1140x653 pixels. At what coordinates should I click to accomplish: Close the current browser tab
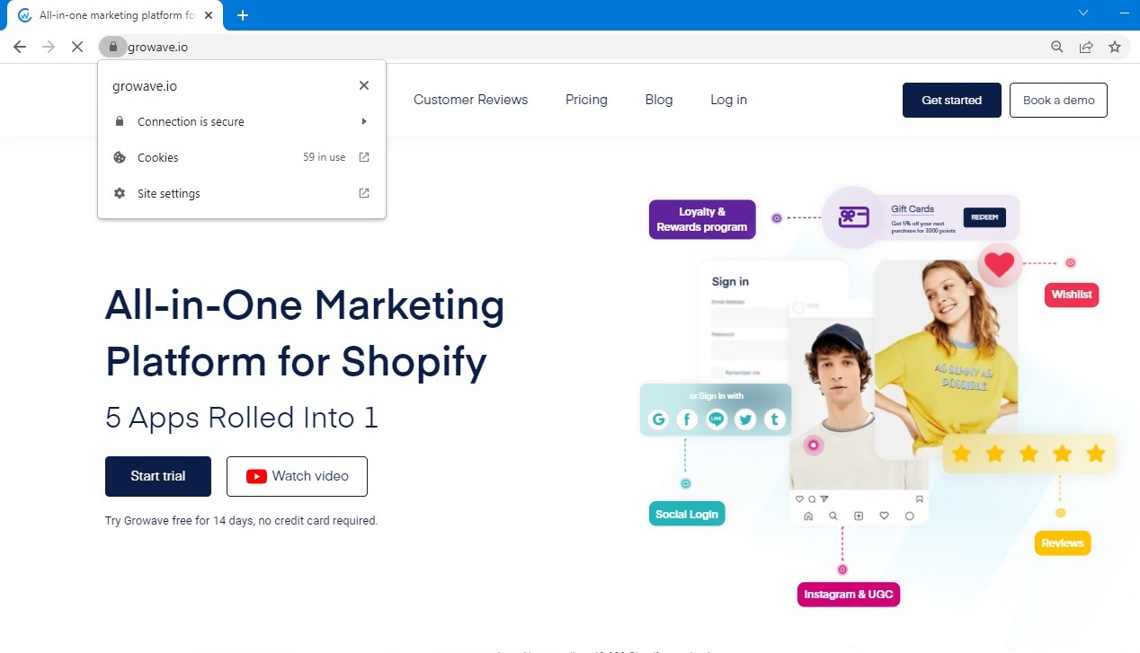(x=208, y=15)
